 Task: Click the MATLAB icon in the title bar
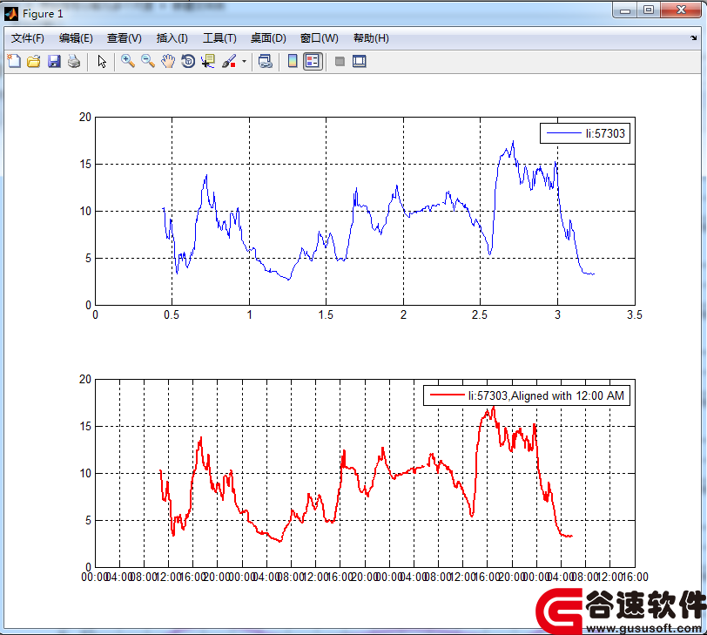tap(10, 14)
